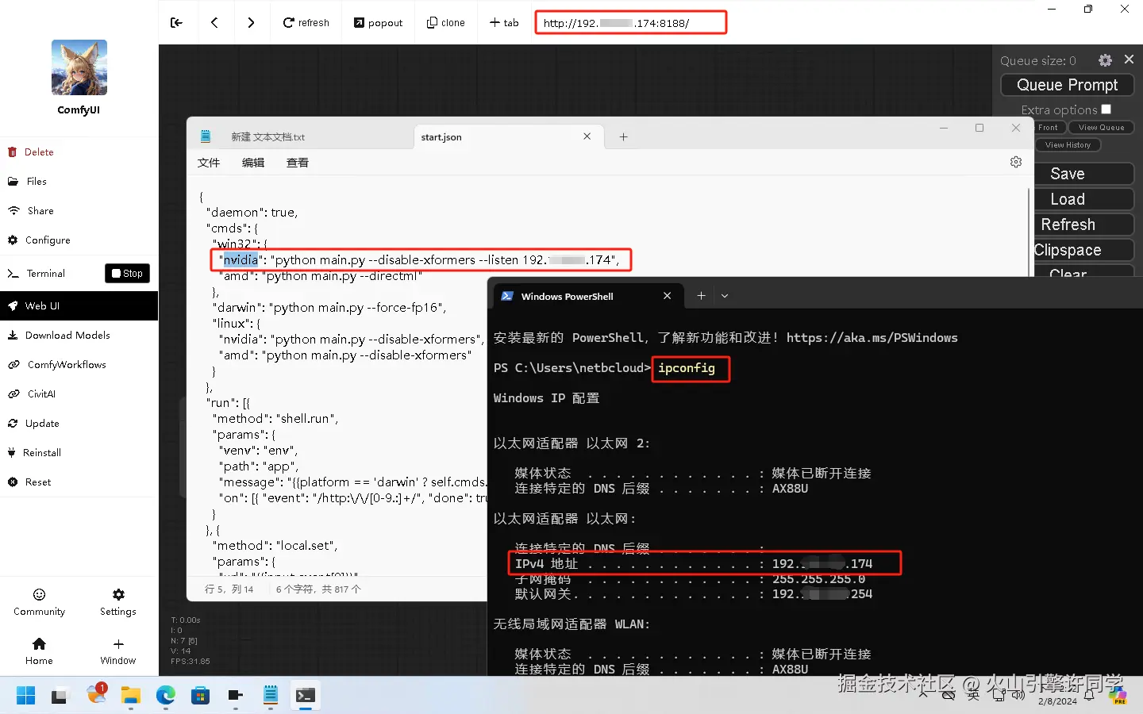This screenshot has height=714, width=1143.
Task: Click the Queue Prompt button
Action: pyautogui.click(x=1067, y=85)
